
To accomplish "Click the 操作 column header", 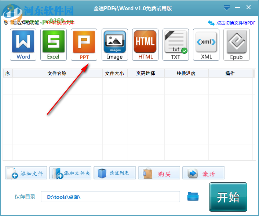I will [x=230, y=73].
